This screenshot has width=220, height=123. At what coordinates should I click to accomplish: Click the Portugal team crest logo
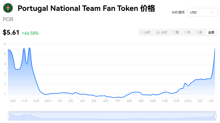8,8
